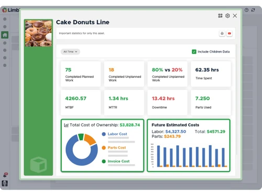Screen dimensions: 262x196
Task: Click the Future Estimated Costs heading
Action: click(176, 125)
